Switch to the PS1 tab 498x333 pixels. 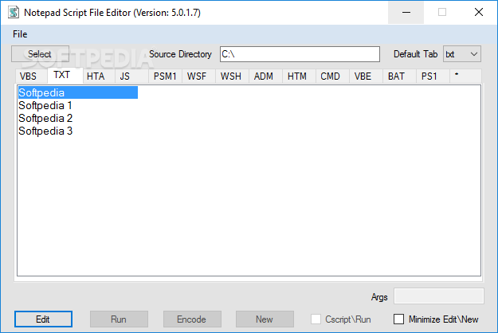(433, 76)
